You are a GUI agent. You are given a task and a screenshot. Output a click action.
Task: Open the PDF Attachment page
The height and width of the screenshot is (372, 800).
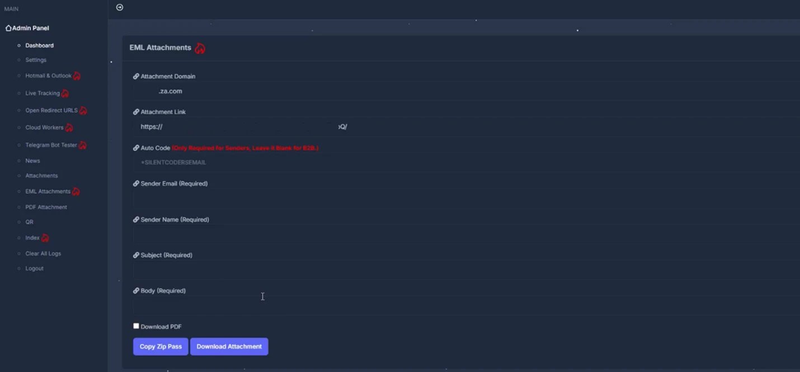click(x=46, y=206)
